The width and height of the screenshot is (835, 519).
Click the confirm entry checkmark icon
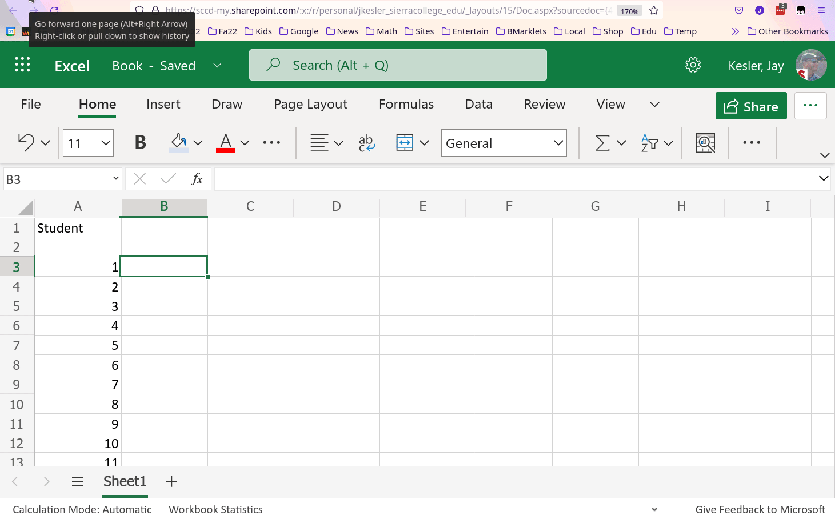[168, 179]
